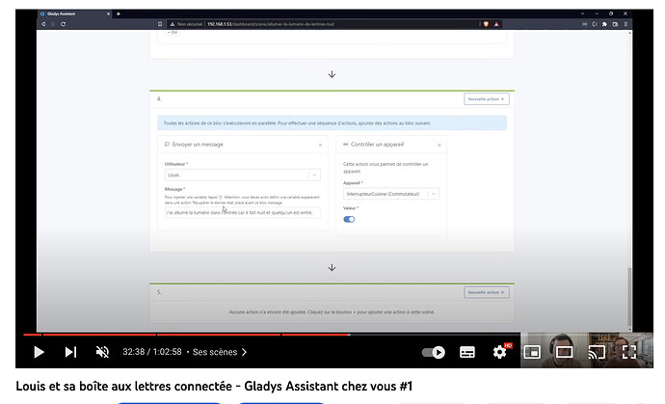Switch to miniplayer mode
Screen dimensions: 665x404
531,352
